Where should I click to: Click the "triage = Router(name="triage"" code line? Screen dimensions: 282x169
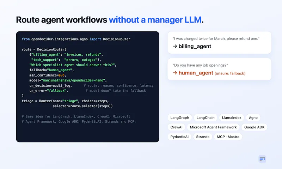pyautogui.click(x=65, y=101)
